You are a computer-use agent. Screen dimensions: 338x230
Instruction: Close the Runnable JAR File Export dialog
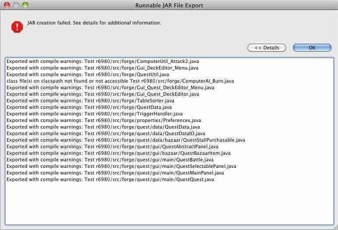click(x=7, y=5)
